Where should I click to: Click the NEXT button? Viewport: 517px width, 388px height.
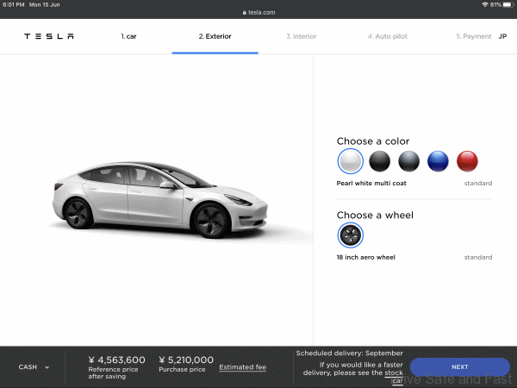[x=460, y=367]
